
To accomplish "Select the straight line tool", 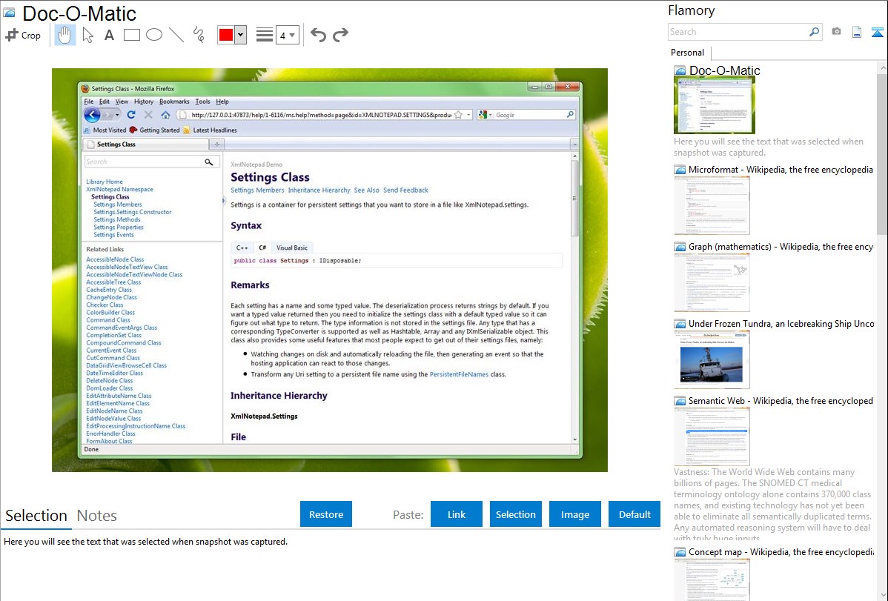I will (176, 35).
